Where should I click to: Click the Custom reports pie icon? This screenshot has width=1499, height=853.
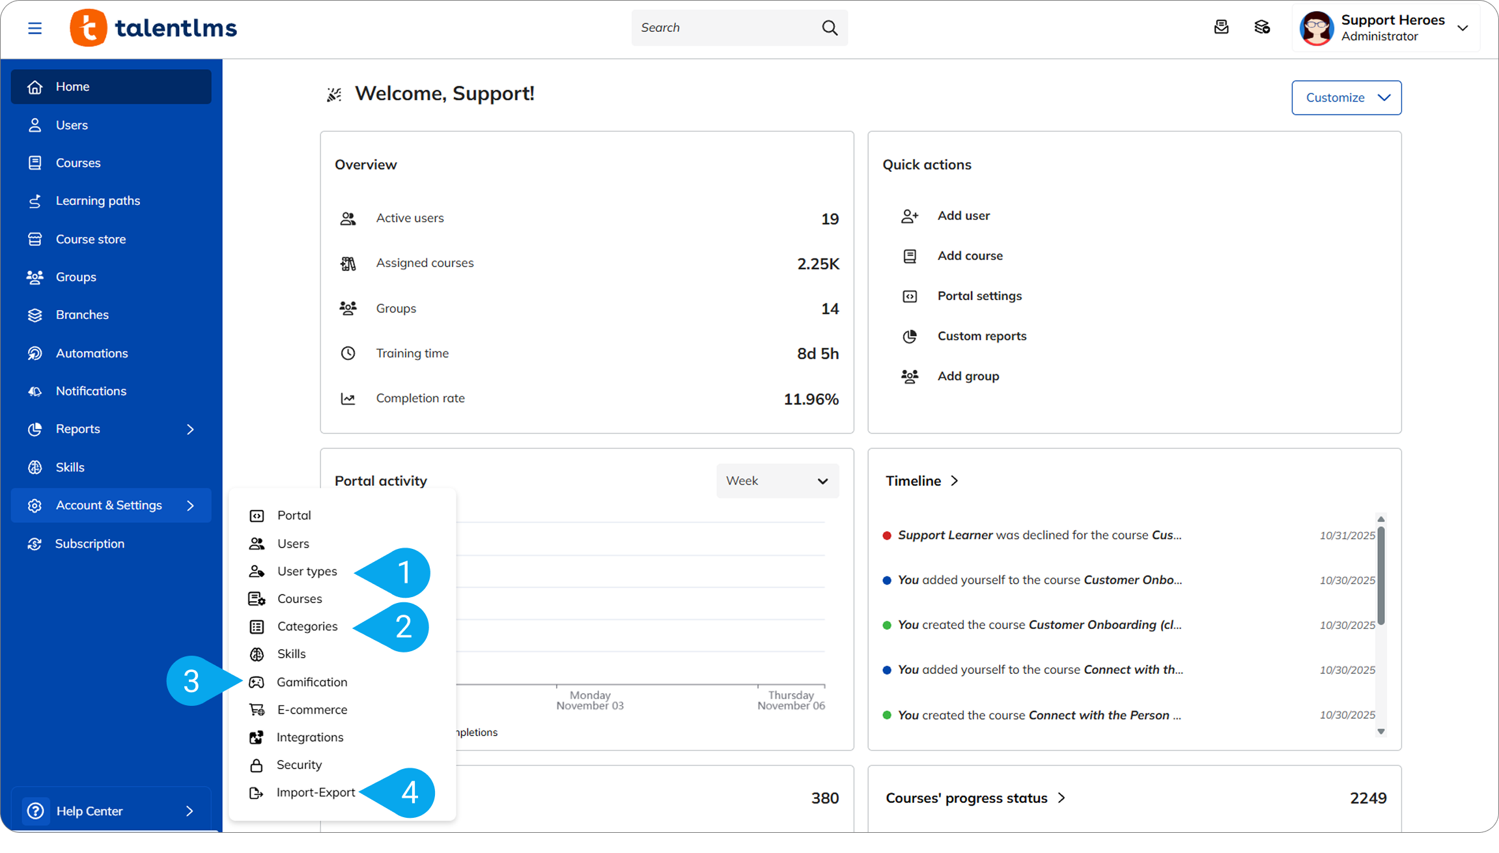coord(910,337)
